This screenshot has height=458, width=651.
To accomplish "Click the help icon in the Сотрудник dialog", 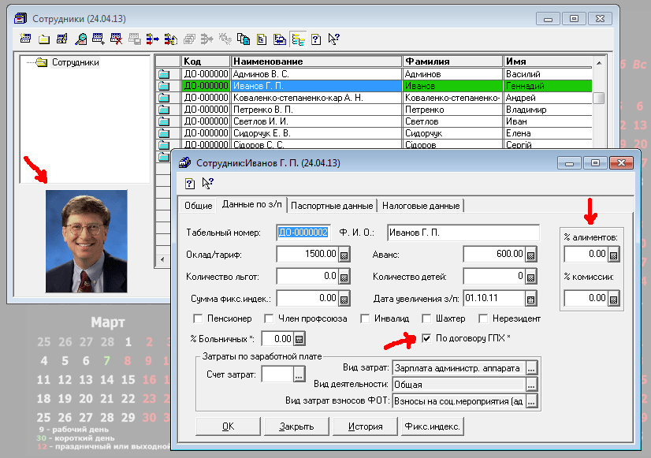I will pos(190,183).
